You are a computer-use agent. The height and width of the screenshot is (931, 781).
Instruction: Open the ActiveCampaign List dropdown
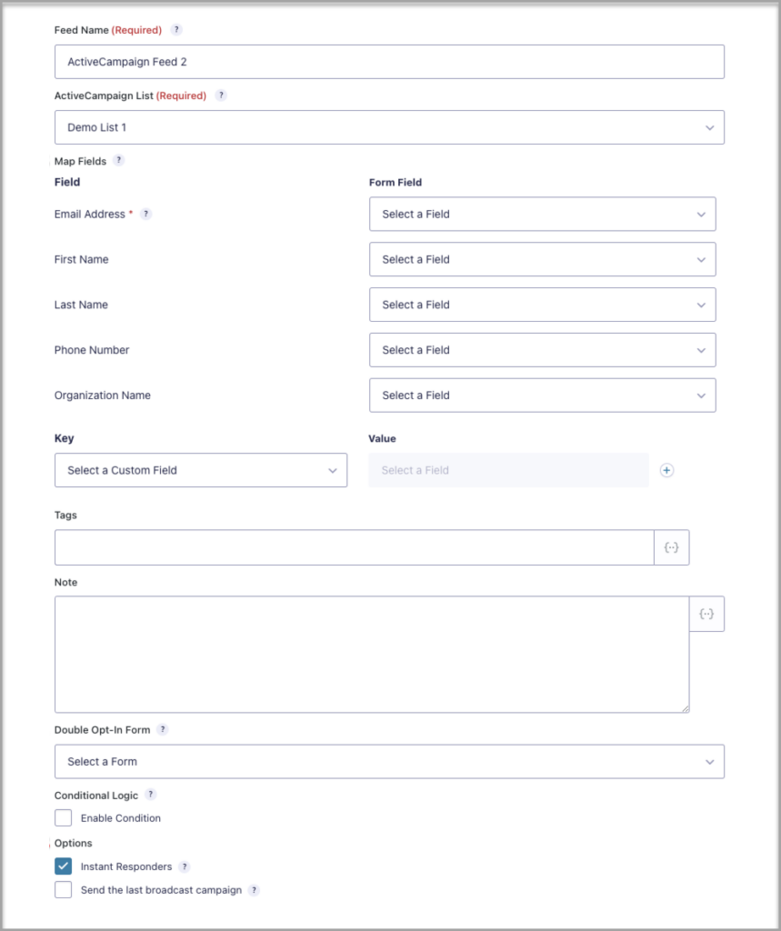pyautogui.click(x=389, y=127)
